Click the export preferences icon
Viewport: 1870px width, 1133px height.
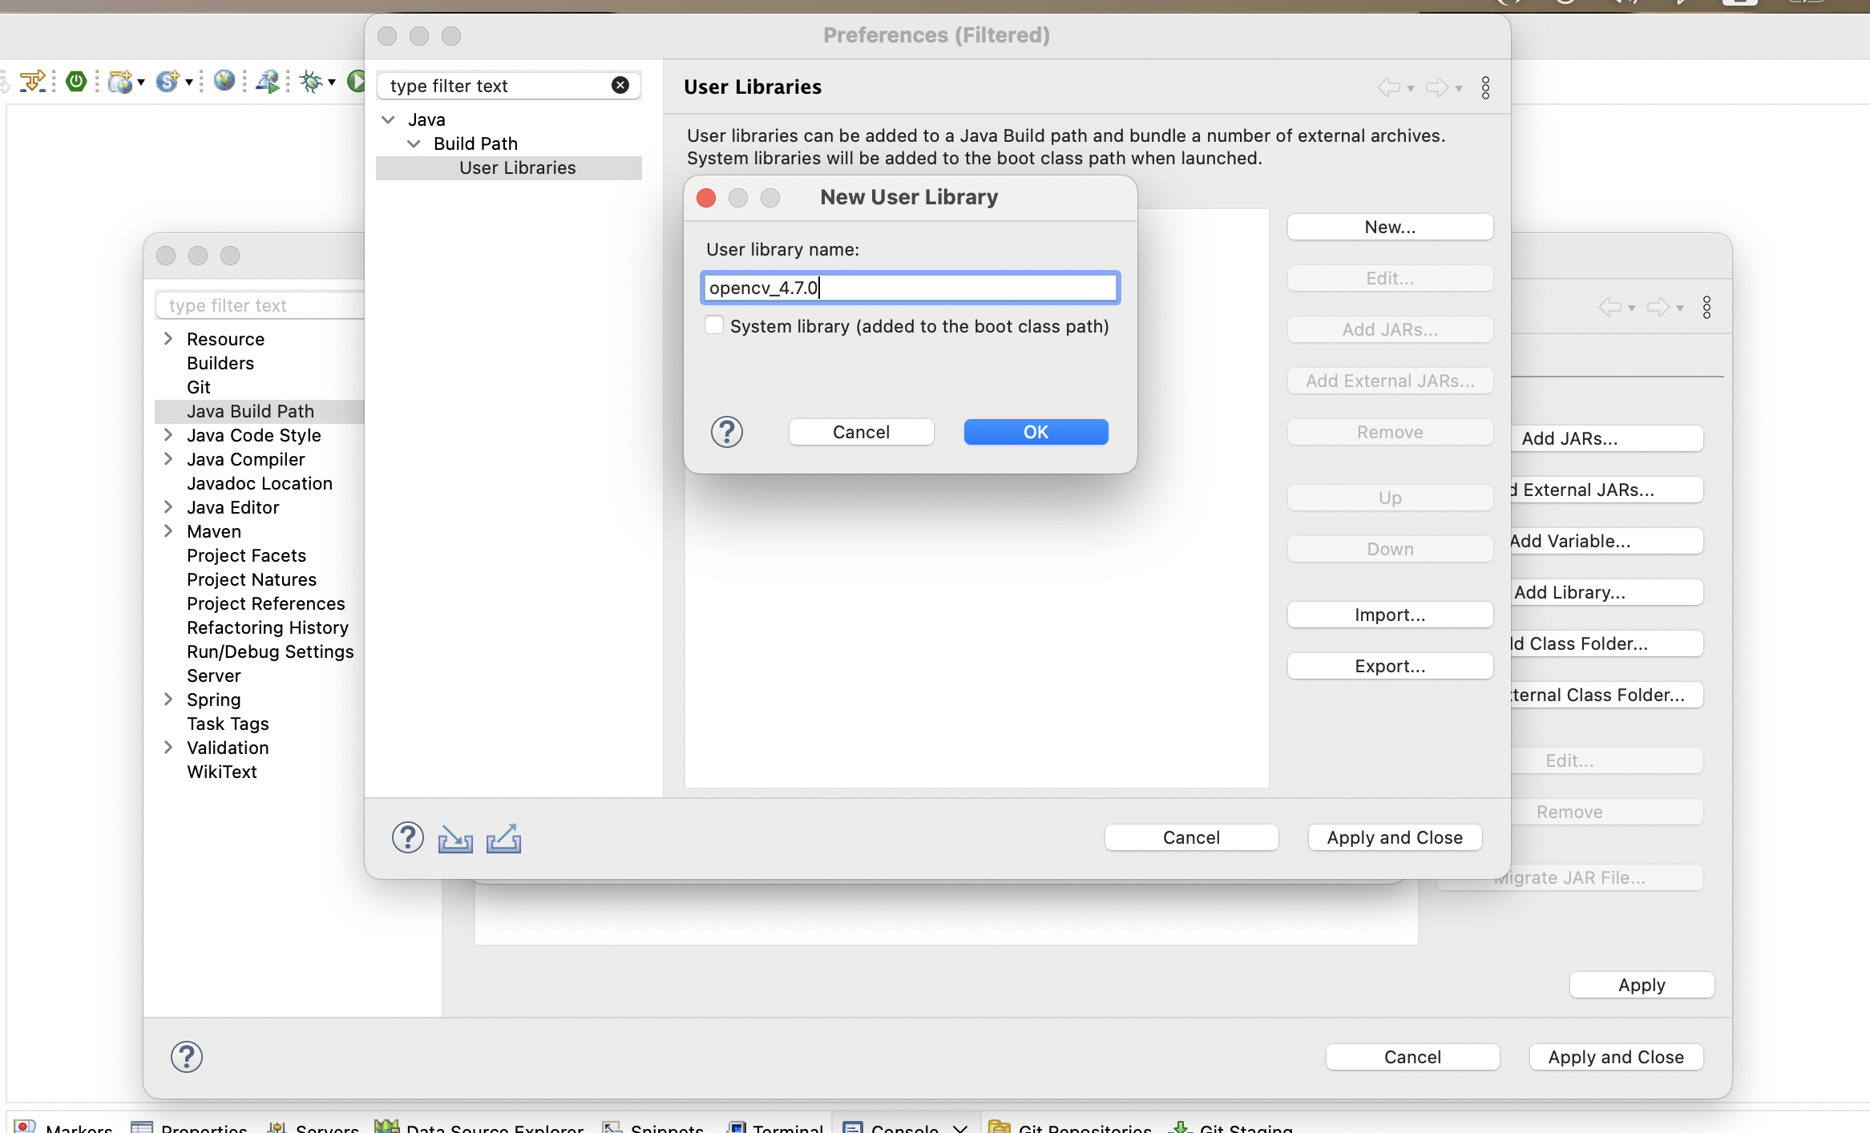pyautogui.click(x=503, y=838)
